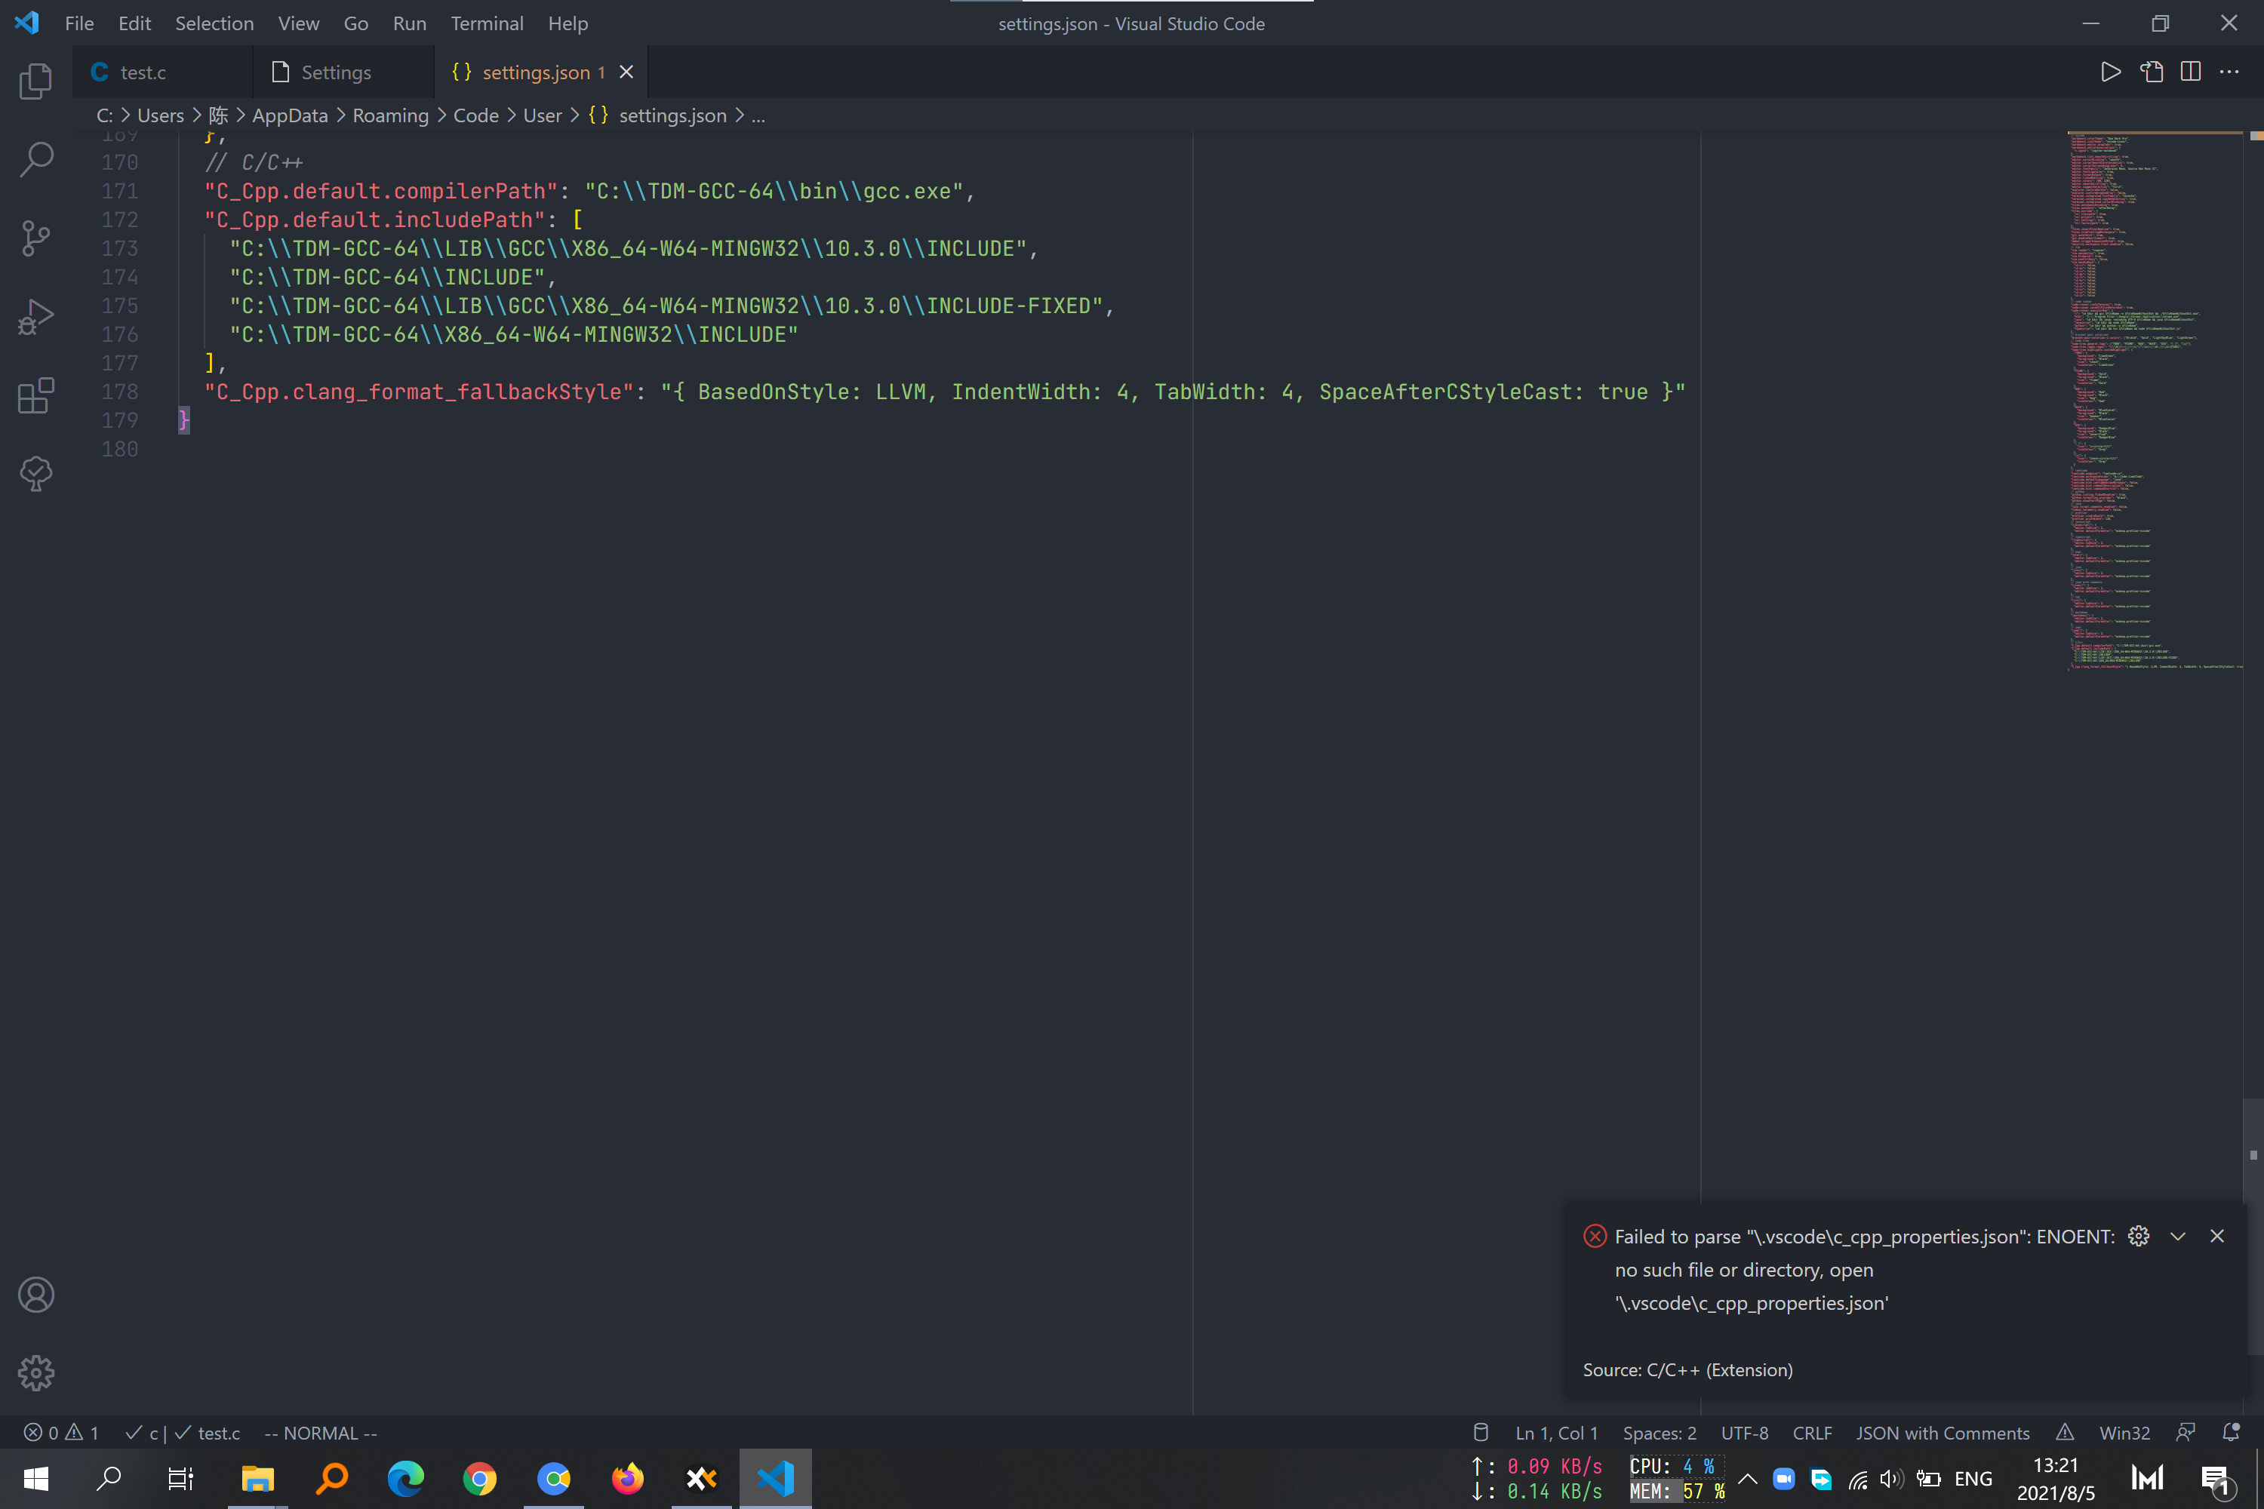
Task: Open the Explorer view in the Activity Bar
Action: click(x=35, y=81)
